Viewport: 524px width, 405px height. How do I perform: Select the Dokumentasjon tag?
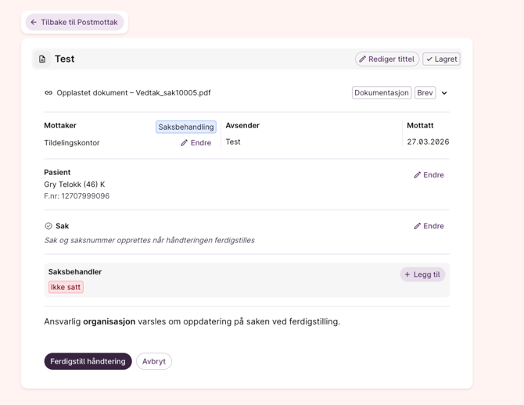(382, 93)
